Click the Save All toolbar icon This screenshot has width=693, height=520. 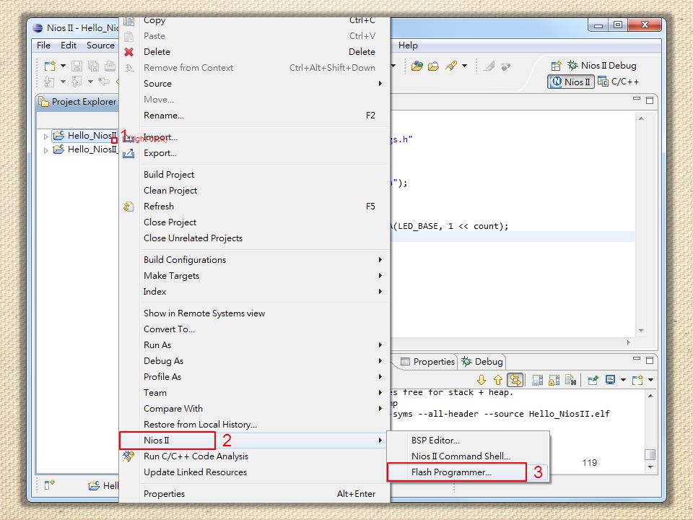(93, 66)
